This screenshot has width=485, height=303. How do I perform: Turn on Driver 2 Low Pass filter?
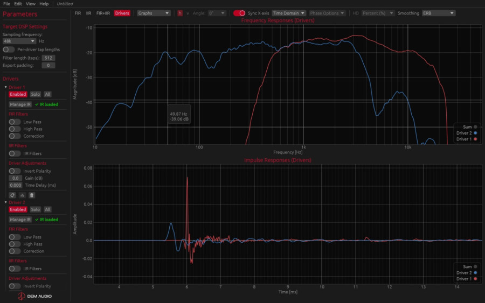pyautogui.click(x=15, y=237)
